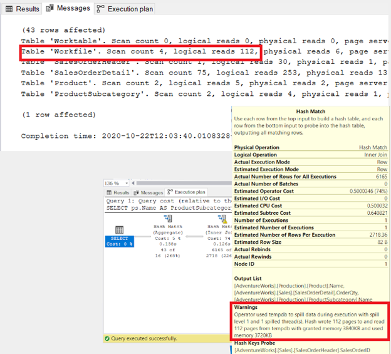
Task: Click the 'Query 1: Query cost' header text
Action: tap(169, 201)
